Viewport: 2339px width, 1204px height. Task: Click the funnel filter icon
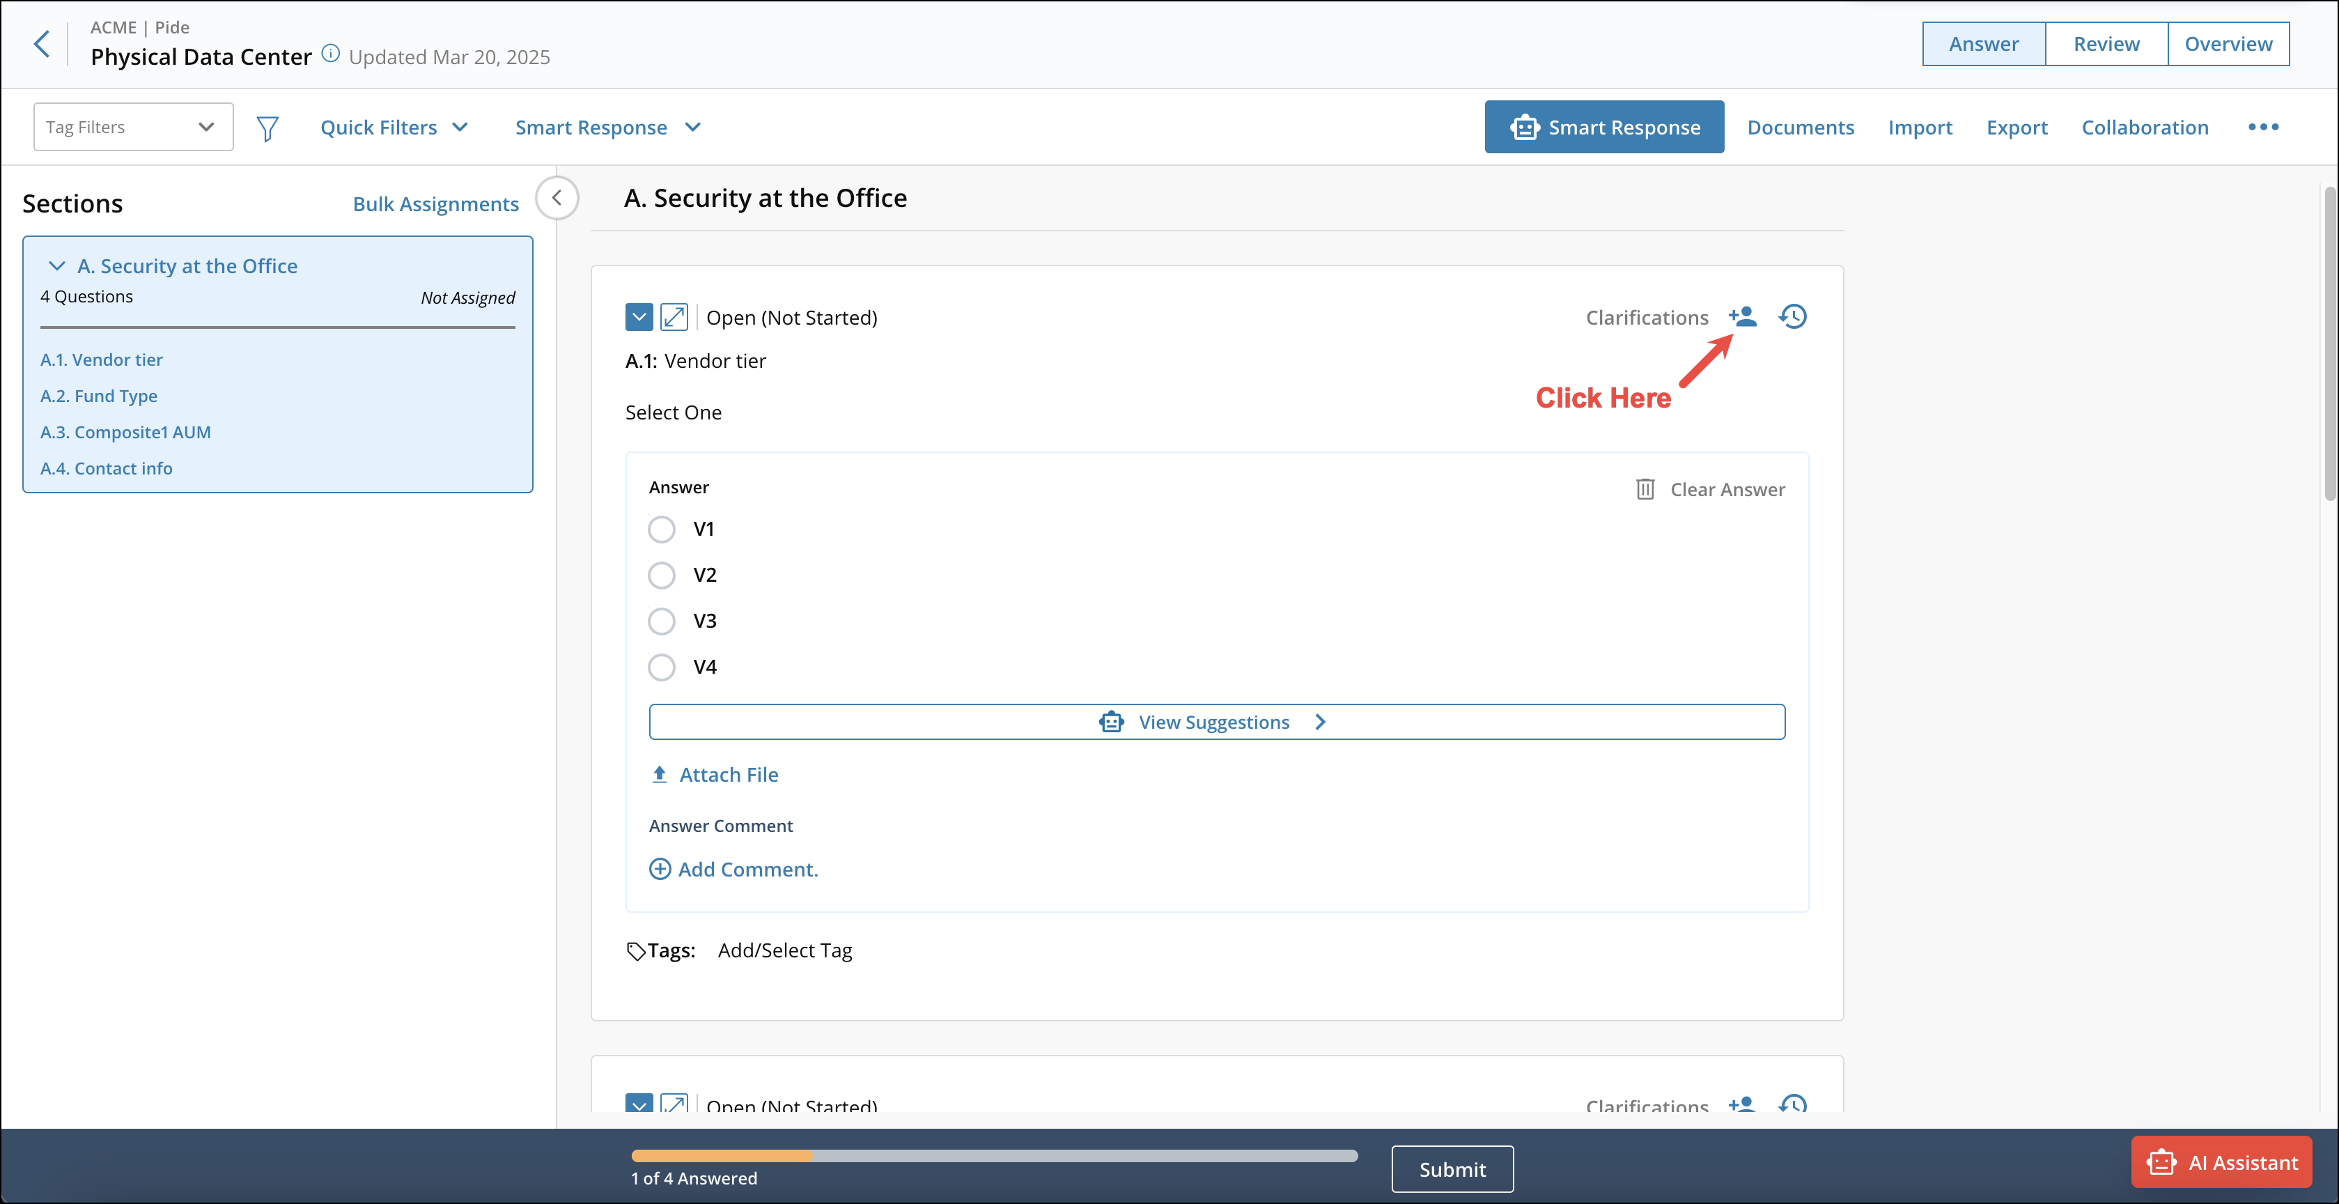coord(267,128)
